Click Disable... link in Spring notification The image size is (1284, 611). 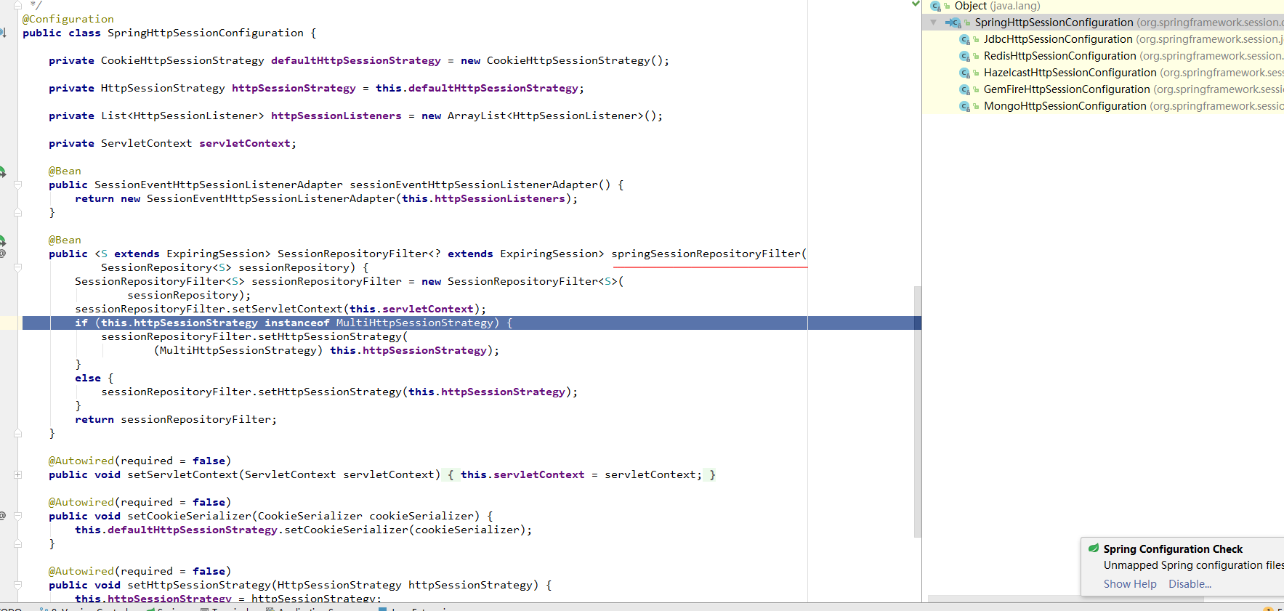[x=1190, y=584]
